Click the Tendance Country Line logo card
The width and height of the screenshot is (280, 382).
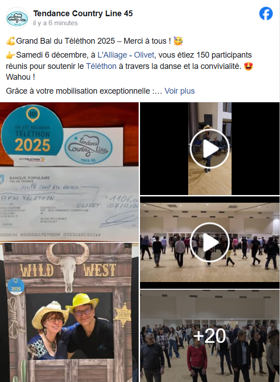click(x=89, y=147)
